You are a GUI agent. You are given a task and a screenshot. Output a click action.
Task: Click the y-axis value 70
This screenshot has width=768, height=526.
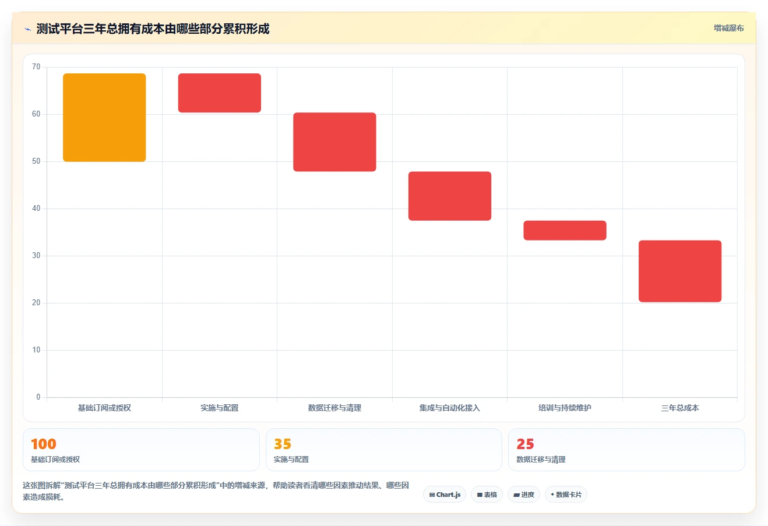click(x=36, y=67)
